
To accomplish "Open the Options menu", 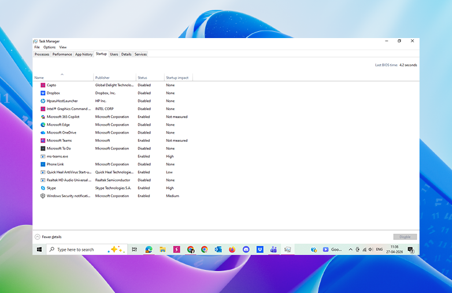I will point(49,47).
